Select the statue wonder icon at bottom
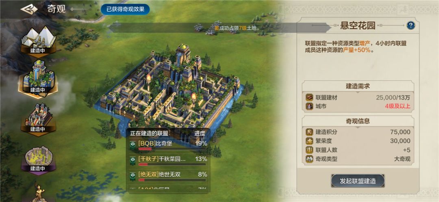The height and width of the screenshot is (202, 439). (39, 193)
